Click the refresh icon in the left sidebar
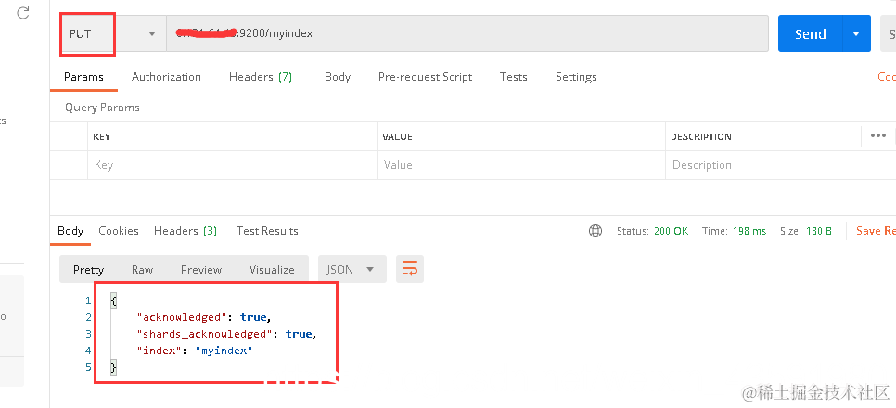Screen dimensions: 896x408 (23, 13)
